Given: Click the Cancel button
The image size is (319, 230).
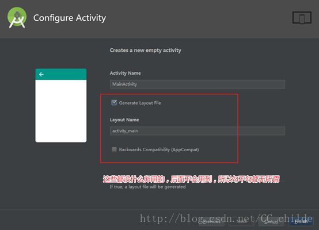Looking at the screenshot, I should pos(271,221).
